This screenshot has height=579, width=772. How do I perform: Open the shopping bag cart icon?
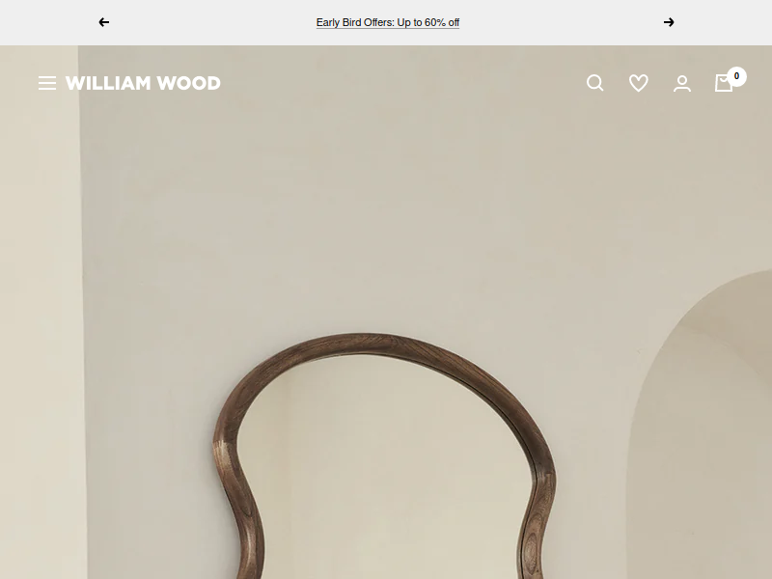tap(723, 83)
